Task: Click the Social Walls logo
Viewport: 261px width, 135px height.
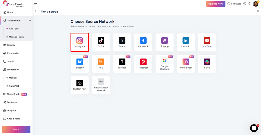Action: tap(13, 4)
